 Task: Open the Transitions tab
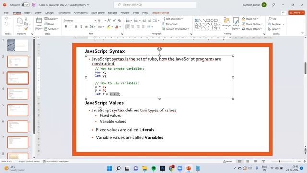[x=64, y=13]
